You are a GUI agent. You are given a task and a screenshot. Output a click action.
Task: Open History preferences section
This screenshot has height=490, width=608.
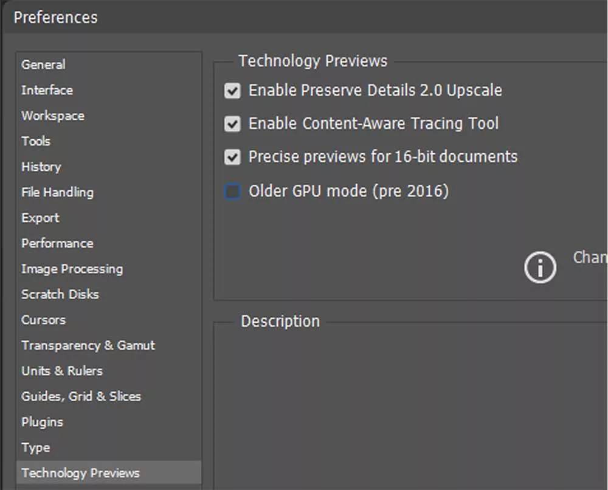click(x=41, y=167)
